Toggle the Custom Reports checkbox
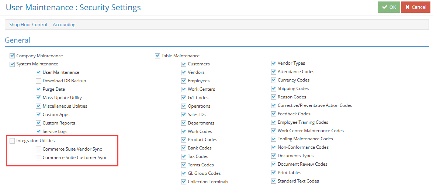 pyautogui.click(x=39, y=123)
